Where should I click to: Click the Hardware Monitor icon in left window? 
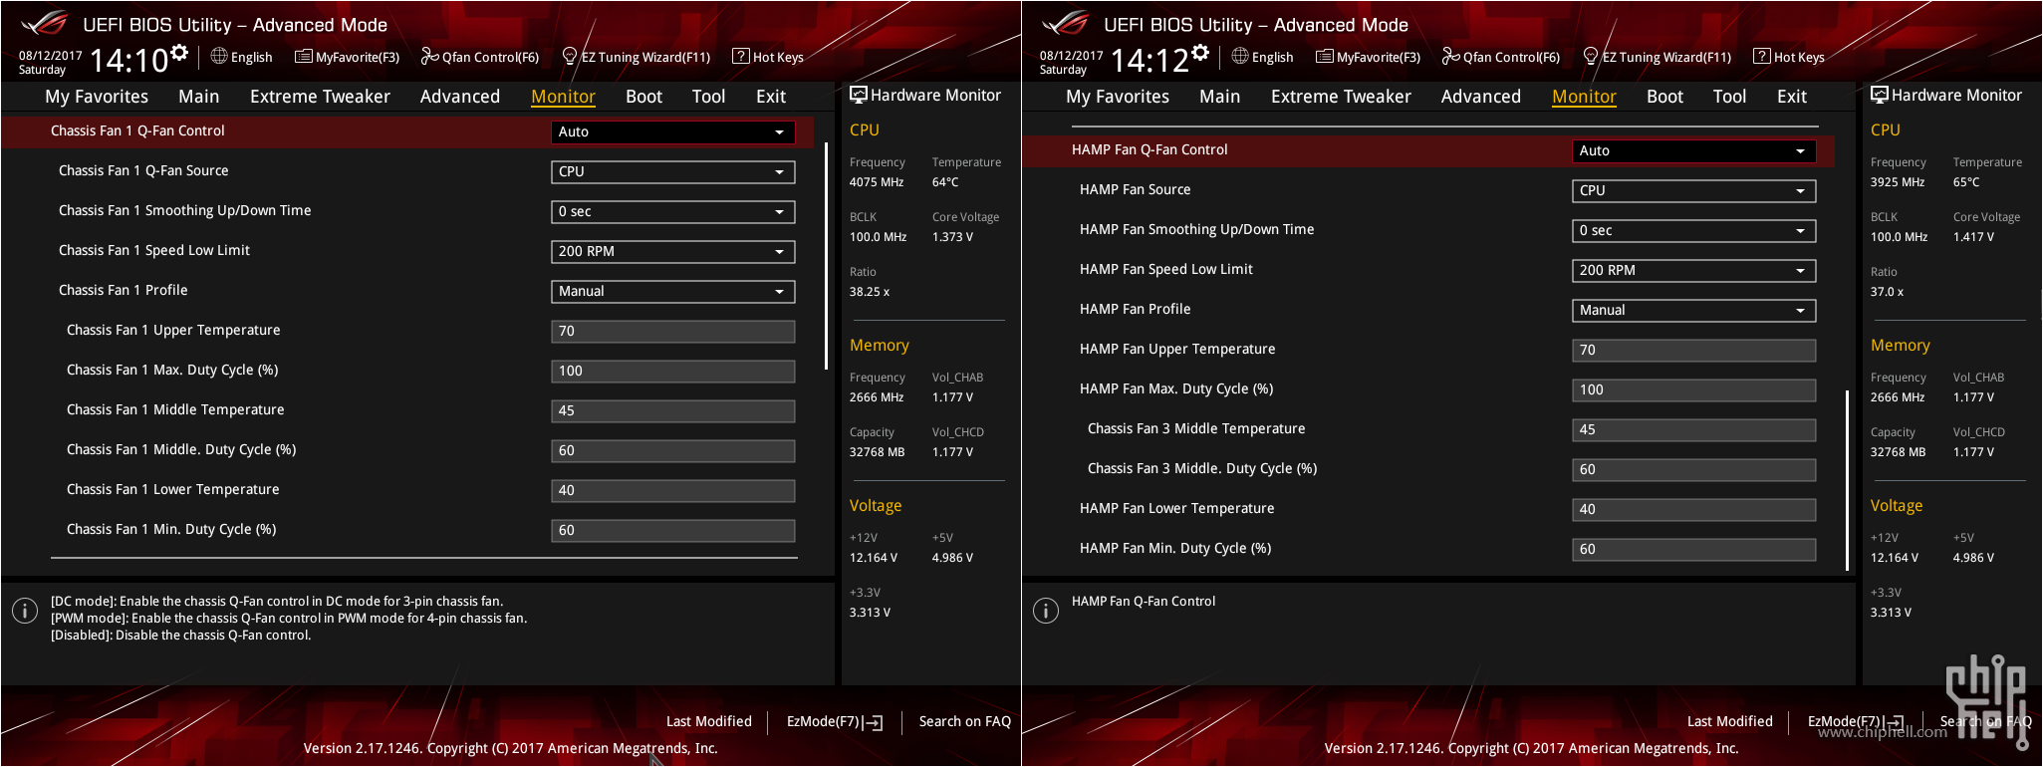point(858,95)
